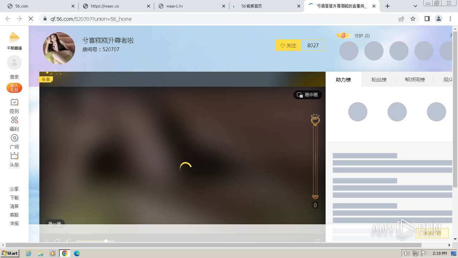Screen dimensions: 458x258
Task: Open Internet Explorer from taskbar
Action: (29, 253)
